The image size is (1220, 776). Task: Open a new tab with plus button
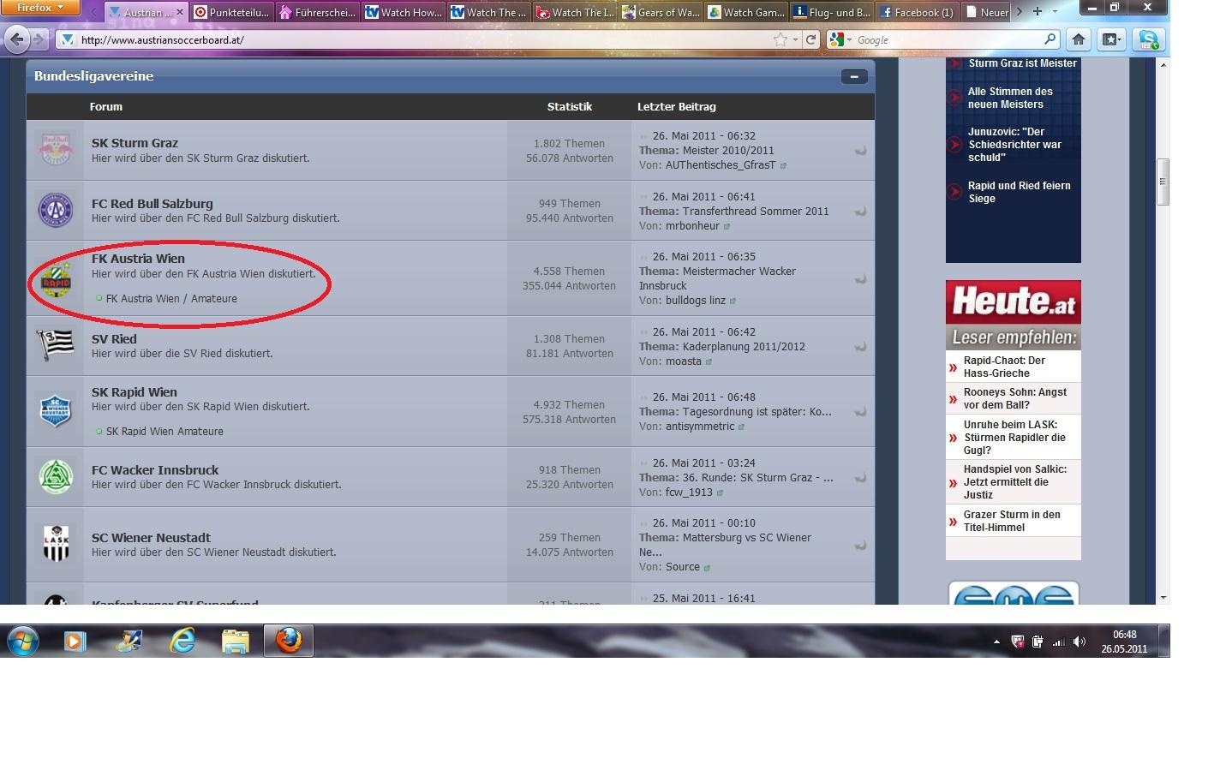pos(1037,11)
